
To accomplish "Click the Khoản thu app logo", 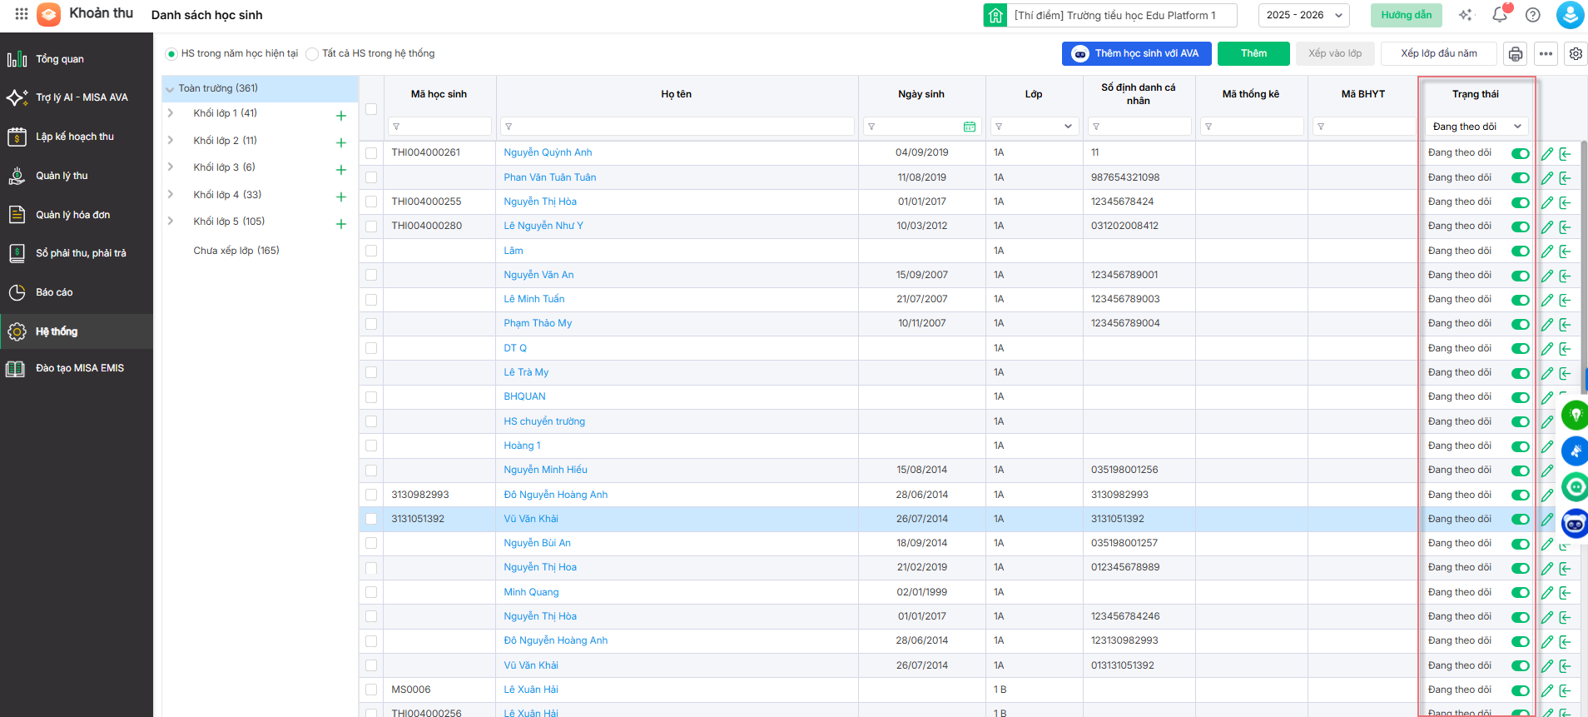I will (x=49, y=14).
